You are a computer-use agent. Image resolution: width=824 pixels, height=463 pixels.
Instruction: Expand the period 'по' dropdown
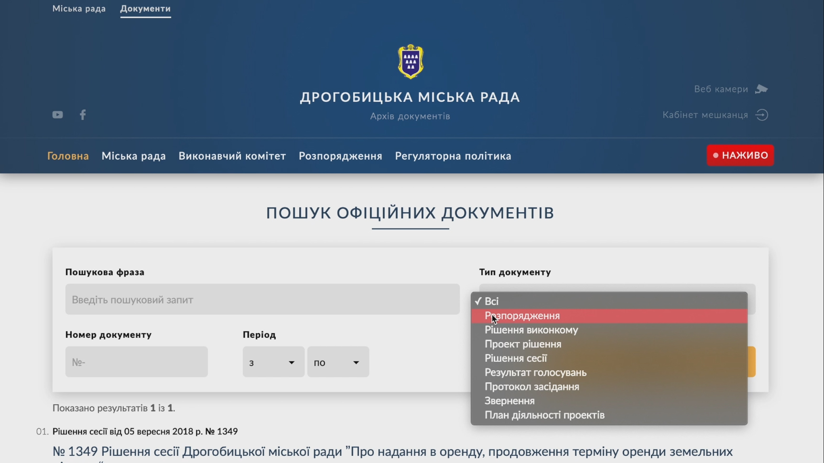(x=338, y=362)
